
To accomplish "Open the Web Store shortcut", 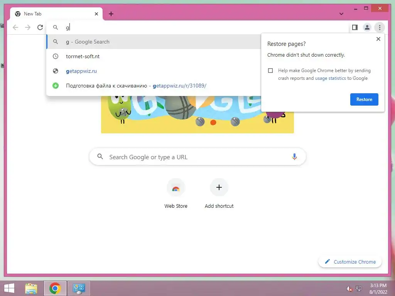I will tap(176, 193).
